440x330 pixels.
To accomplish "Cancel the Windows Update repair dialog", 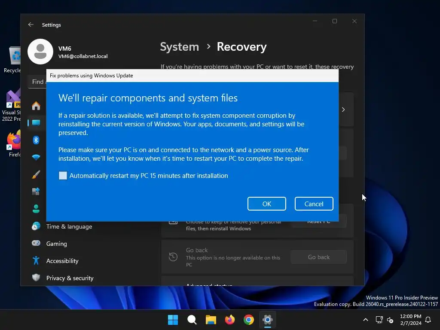I will (x=314, y=204).
